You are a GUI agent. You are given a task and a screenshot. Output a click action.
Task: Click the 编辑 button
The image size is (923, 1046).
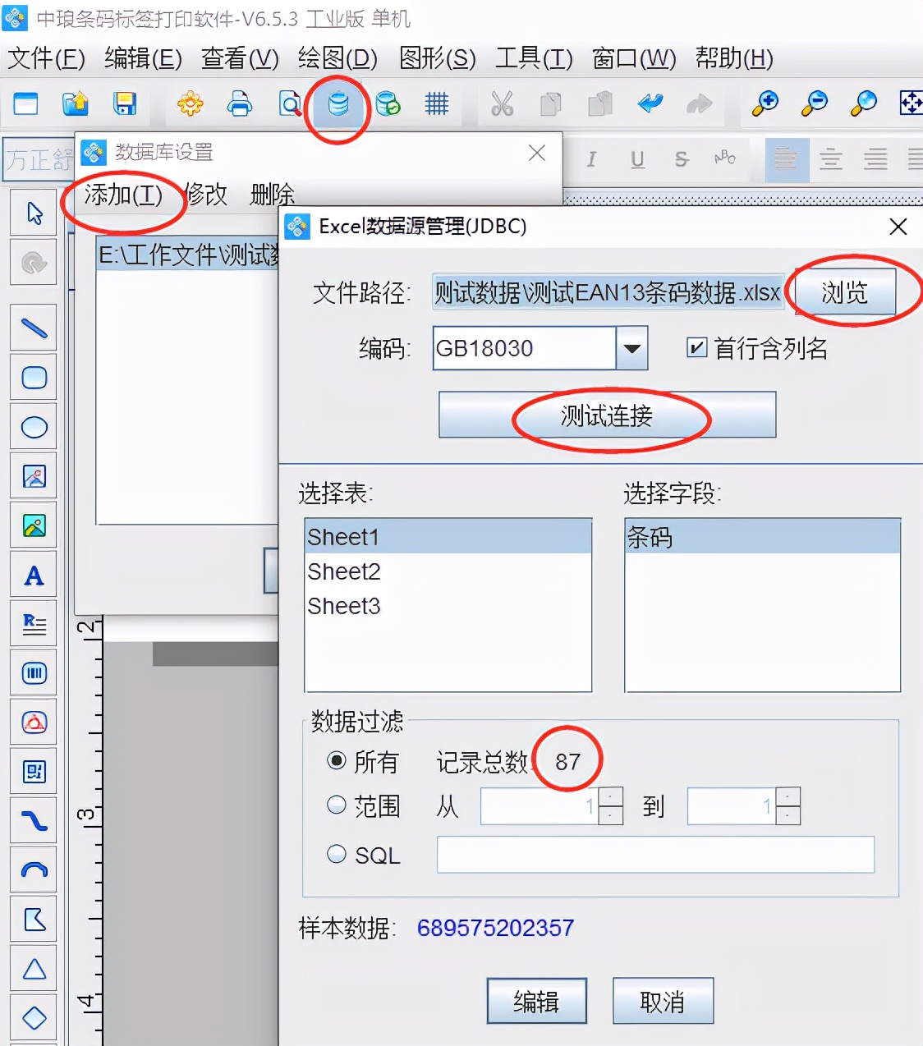tap(536, 1001)
